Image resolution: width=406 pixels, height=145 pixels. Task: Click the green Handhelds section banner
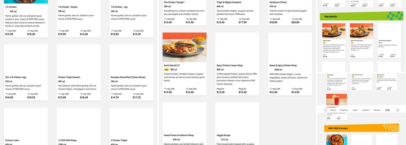coord(361,16)
